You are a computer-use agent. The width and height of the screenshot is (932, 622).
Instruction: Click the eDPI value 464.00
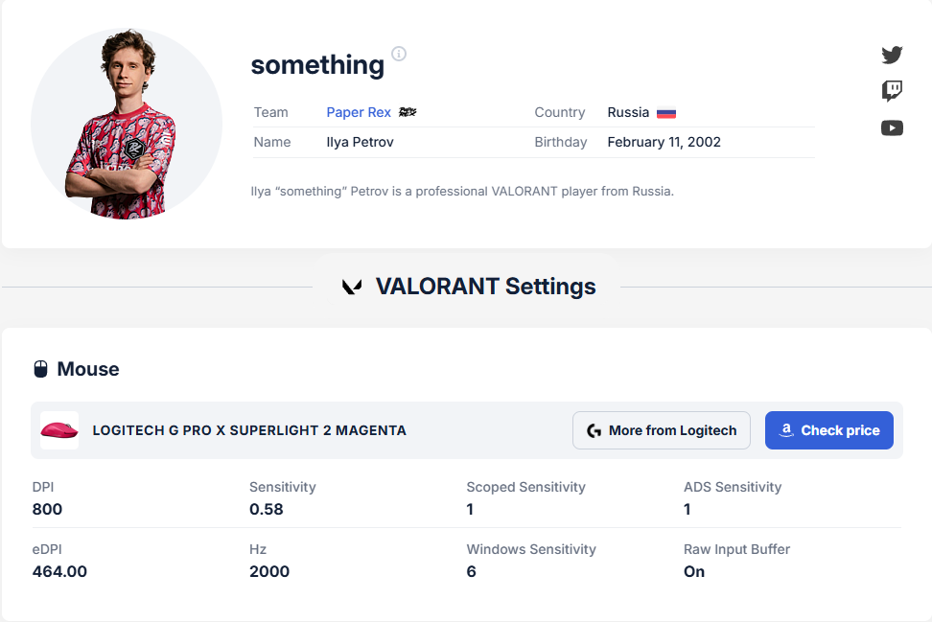coord(59,571)
